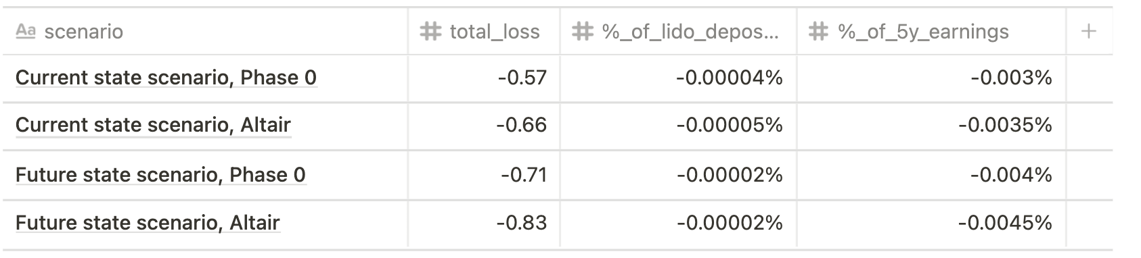Click the hash icon of %_of_lido_depos column

click(583, 31)
